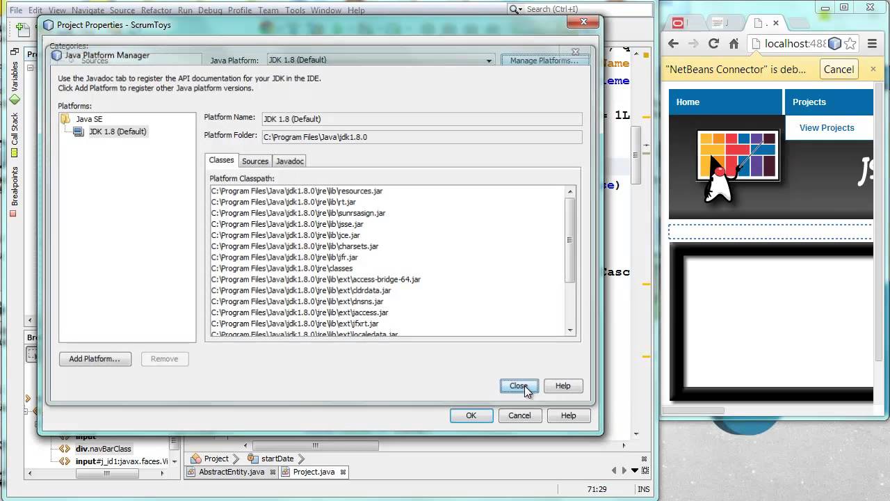Click the View Projects link
The width and height of the screenshot is (890, 501).
[827, 127]
